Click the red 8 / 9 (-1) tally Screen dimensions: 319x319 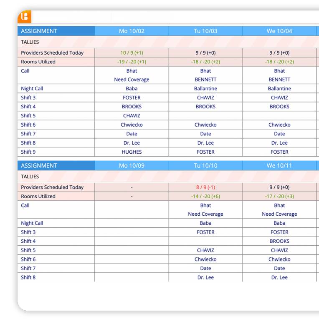point(205,187)
